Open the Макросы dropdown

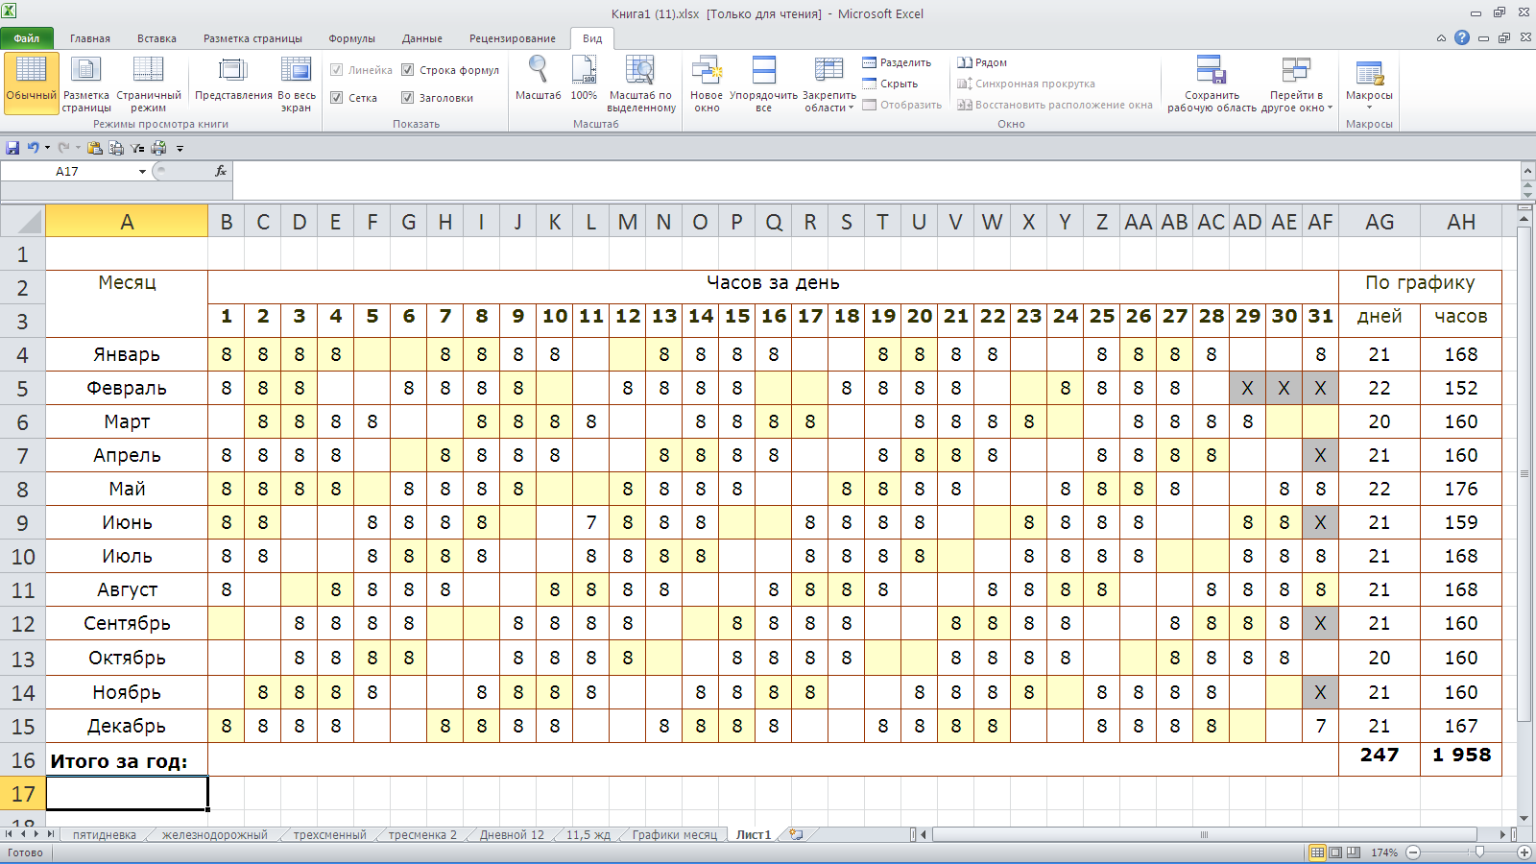click(x=1369, y=84)
